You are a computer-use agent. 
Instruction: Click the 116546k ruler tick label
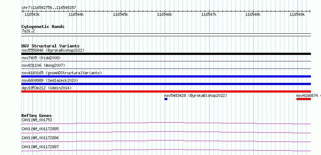[x=164, y=14]
